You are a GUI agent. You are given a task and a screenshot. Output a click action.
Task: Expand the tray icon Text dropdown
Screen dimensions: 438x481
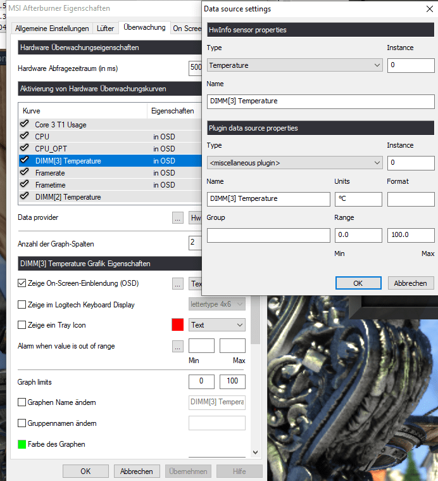tap(217, 325)
